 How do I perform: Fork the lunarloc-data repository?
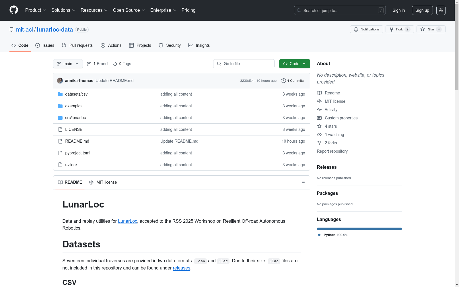coord(400,29)
